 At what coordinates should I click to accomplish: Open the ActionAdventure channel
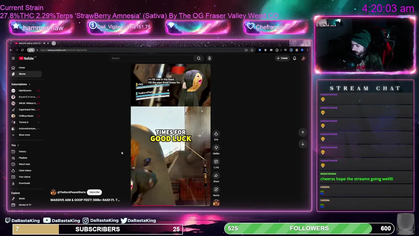point(25,128)
